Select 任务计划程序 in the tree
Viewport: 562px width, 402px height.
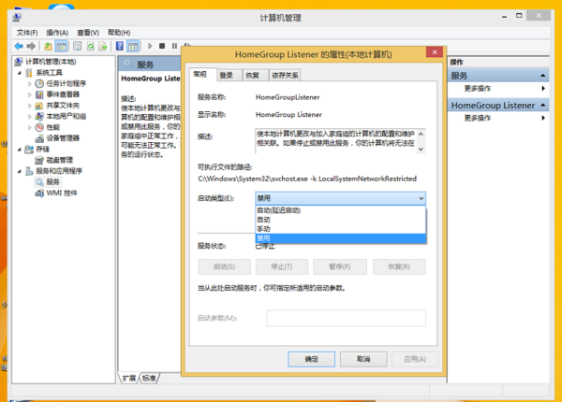click(66, 84)
